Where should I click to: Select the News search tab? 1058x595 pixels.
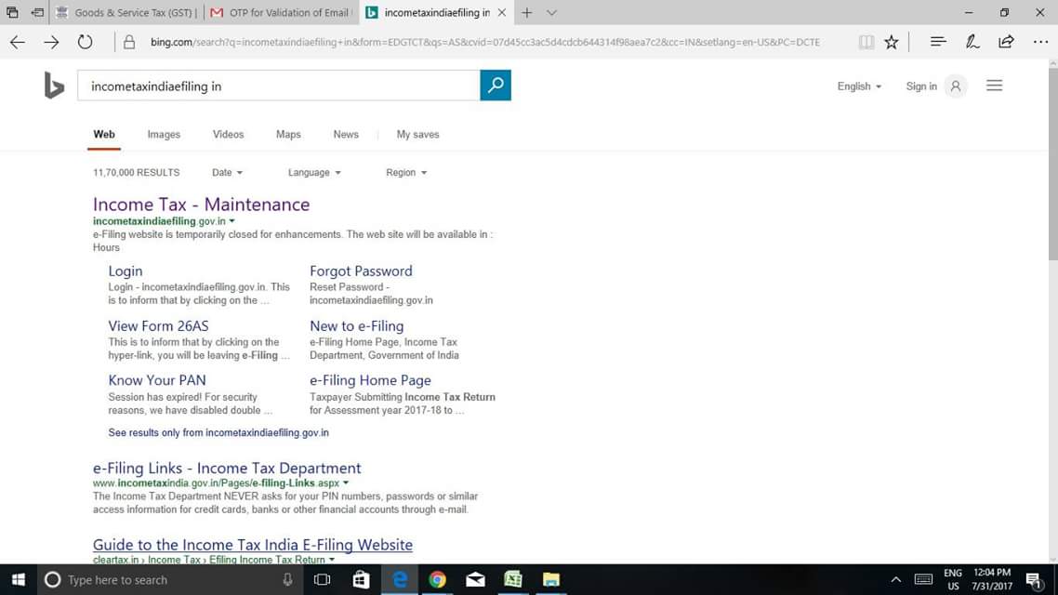coord(346,134)
